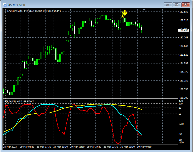Click the yellow down arrow signal
The image size is (193, 152).
pyautogui.click(x=125, y=13)
